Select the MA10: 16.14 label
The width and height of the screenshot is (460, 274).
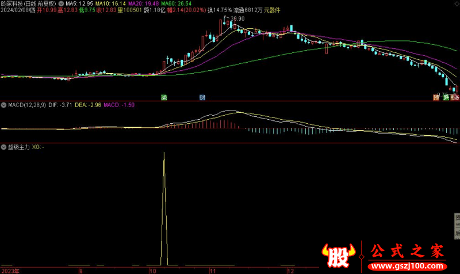(x=110, y=4)
